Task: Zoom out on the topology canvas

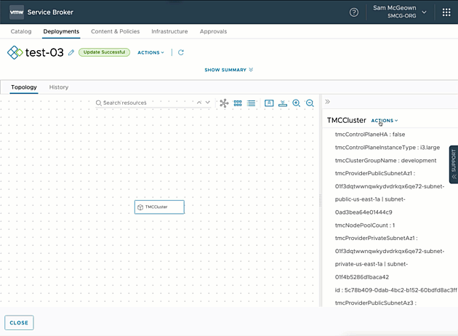Action: pos(310,103)
